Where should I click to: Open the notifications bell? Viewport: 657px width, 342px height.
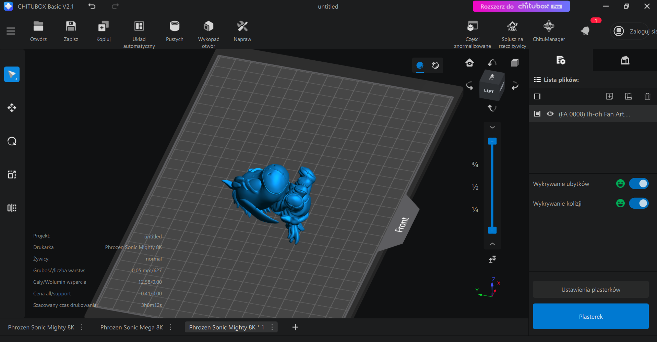tap(585, 31)
